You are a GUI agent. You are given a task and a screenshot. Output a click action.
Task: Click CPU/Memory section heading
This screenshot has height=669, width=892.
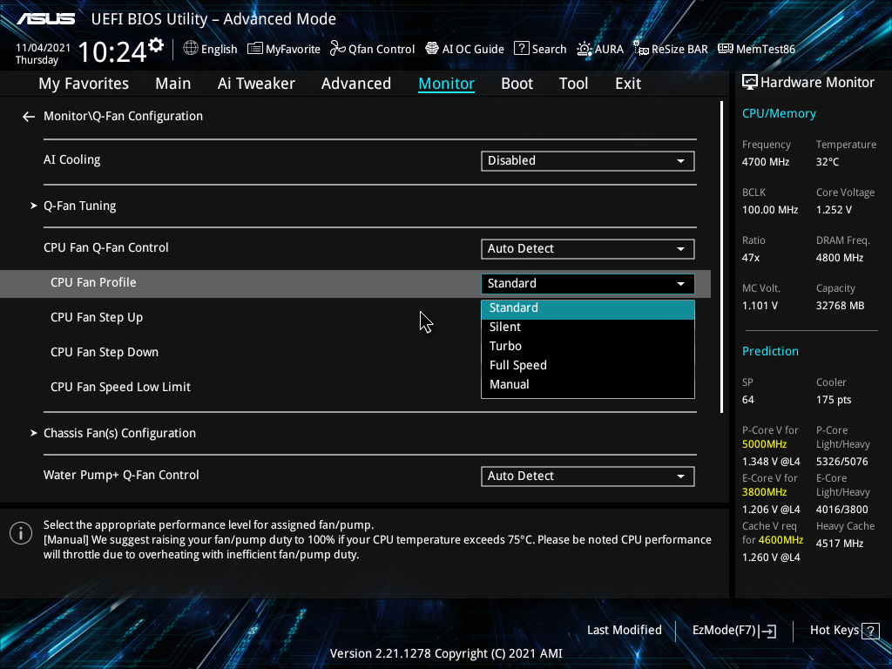779,114
